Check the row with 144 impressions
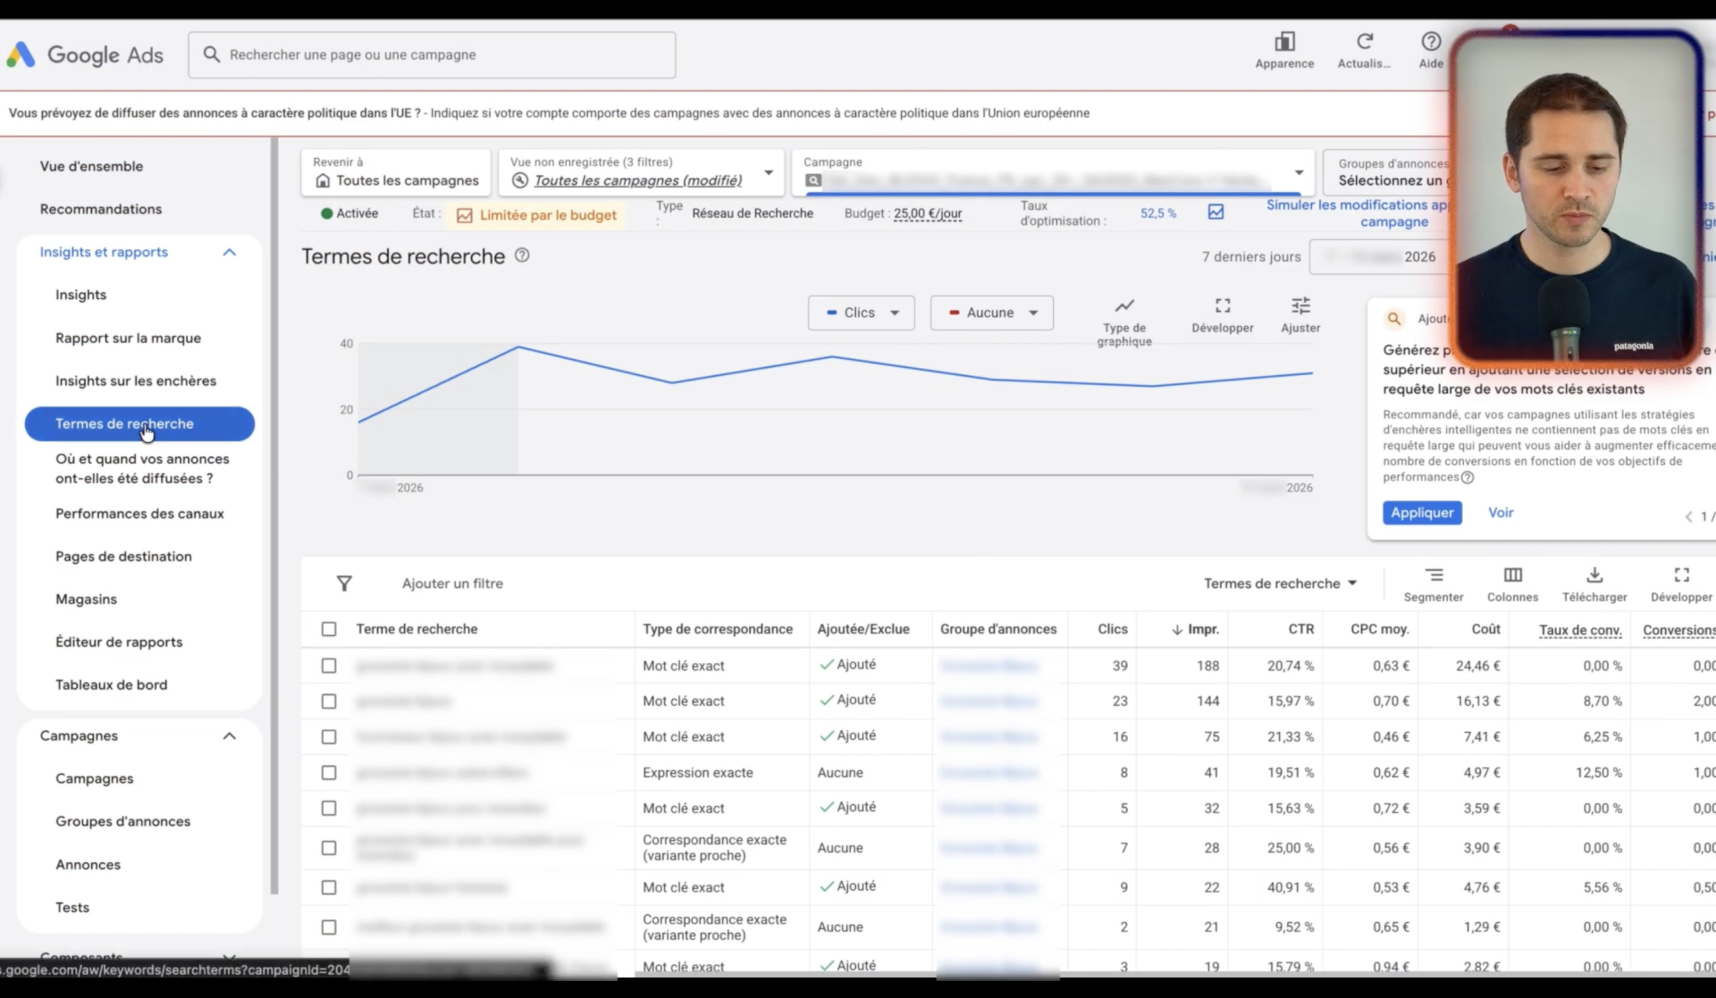This screenshot has height=998, width=1716. [x=329, y=701]
